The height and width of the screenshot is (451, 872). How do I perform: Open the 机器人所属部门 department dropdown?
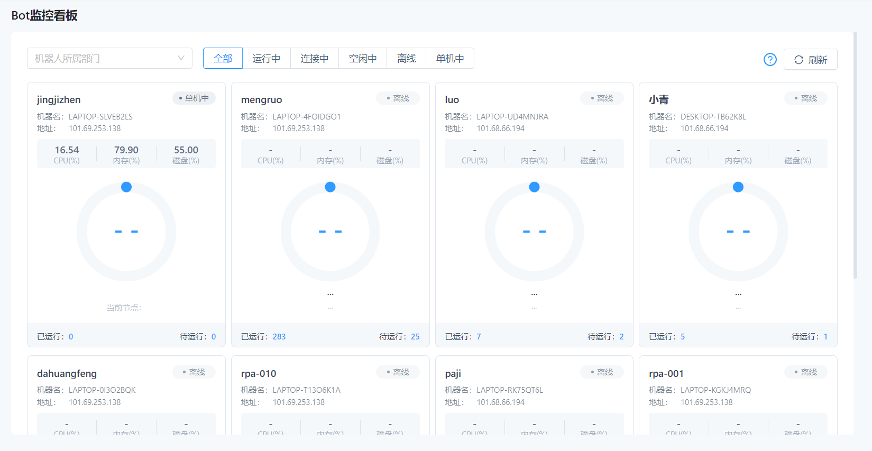[109, 58]
